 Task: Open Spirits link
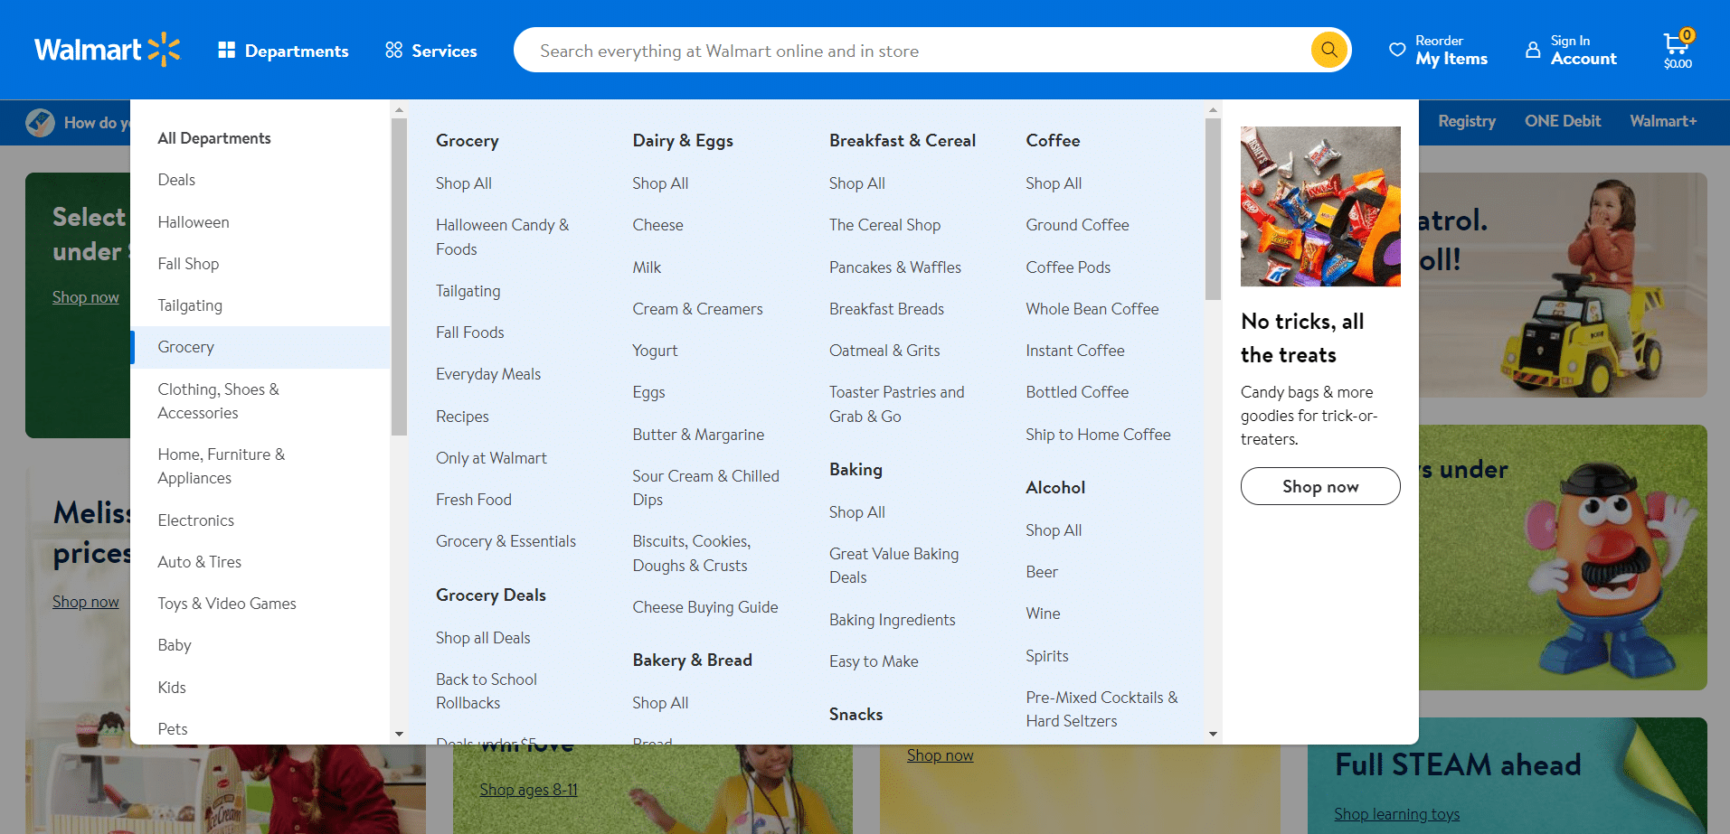pos(1047,656)
